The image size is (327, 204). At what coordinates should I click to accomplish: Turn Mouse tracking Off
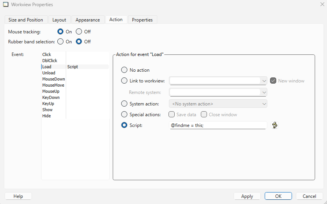[79, 32]
